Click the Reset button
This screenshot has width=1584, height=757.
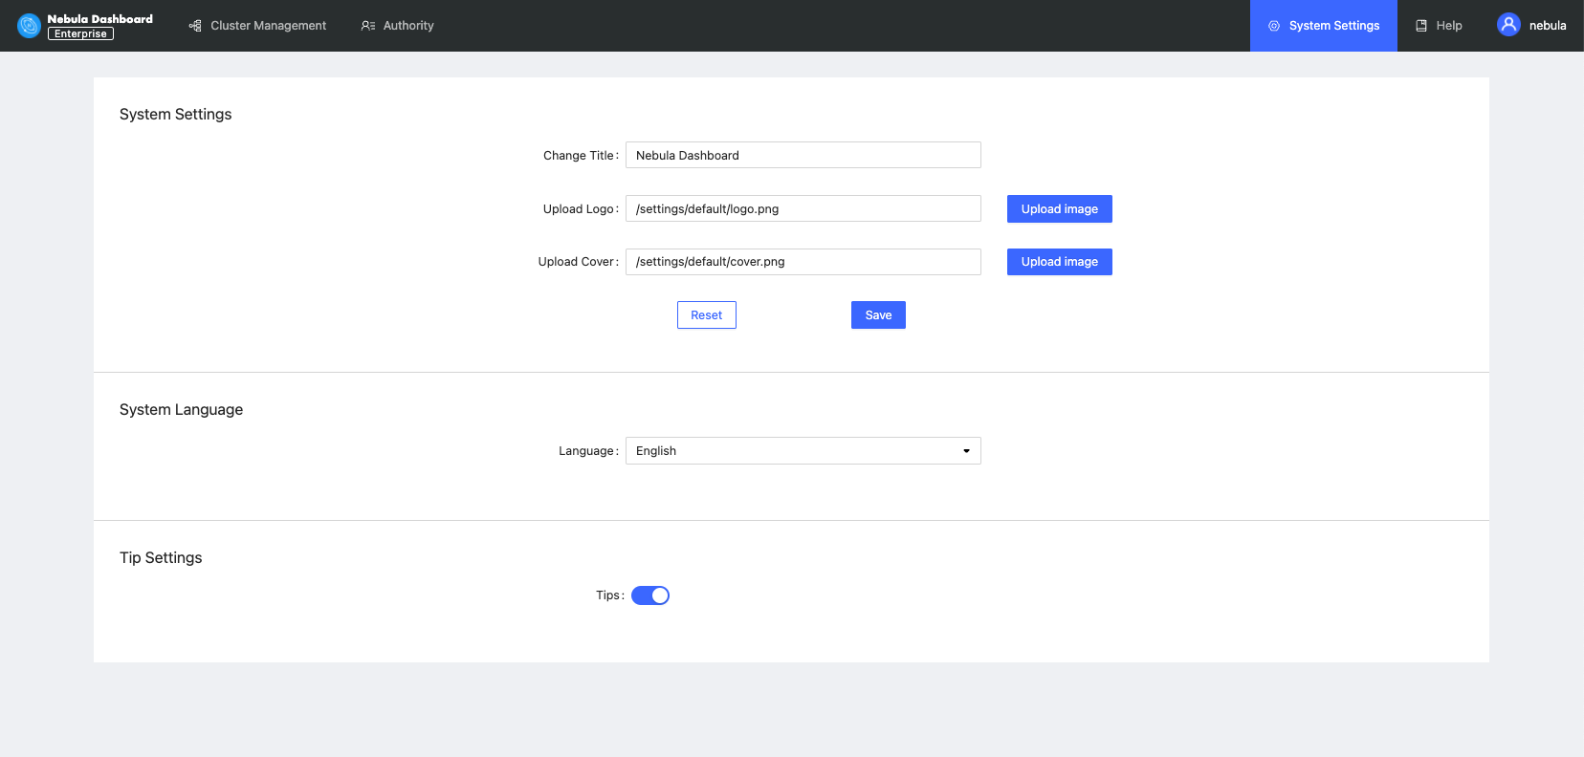click(706, 315)
